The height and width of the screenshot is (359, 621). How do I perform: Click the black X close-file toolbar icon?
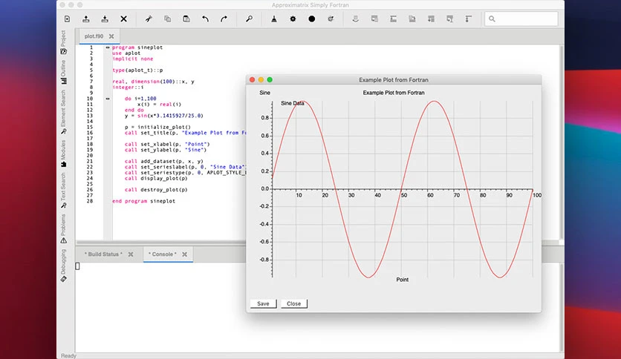[x=123, y=19]
